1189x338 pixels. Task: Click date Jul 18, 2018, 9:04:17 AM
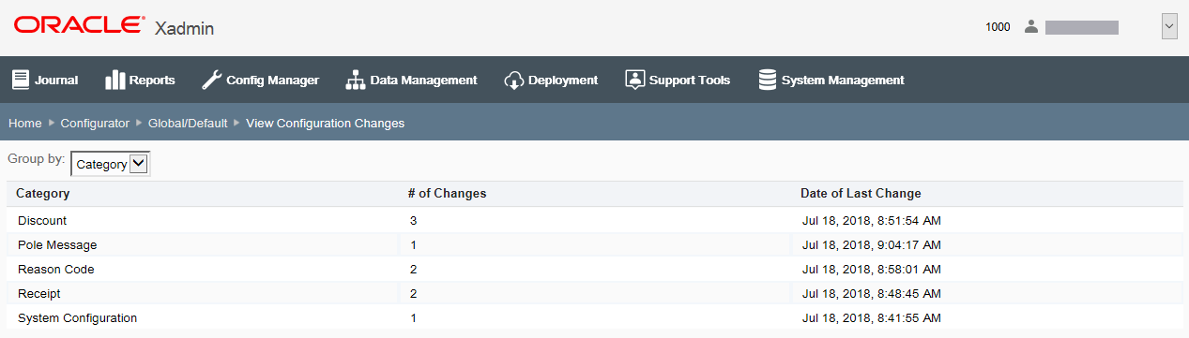point(872,244)
